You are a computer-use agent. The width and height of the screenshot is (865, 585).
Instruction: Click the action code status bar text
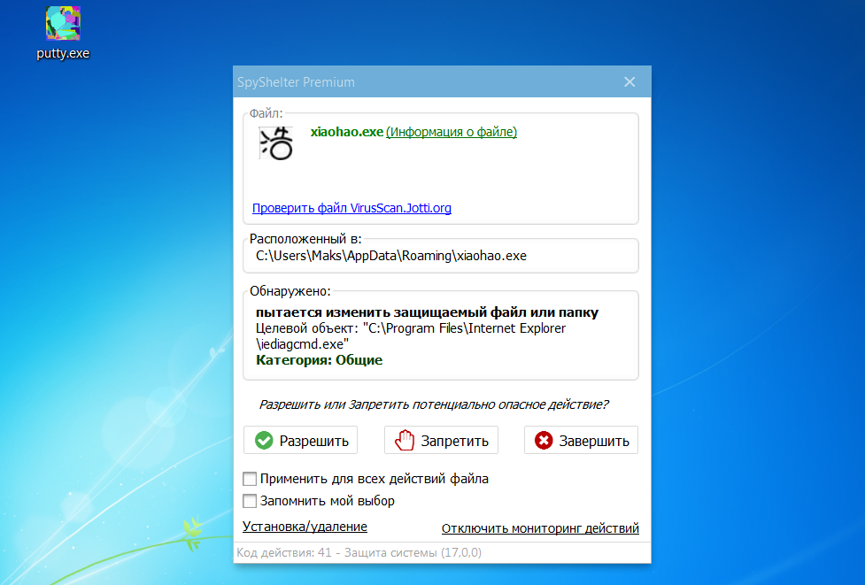(x=359, y=552)
